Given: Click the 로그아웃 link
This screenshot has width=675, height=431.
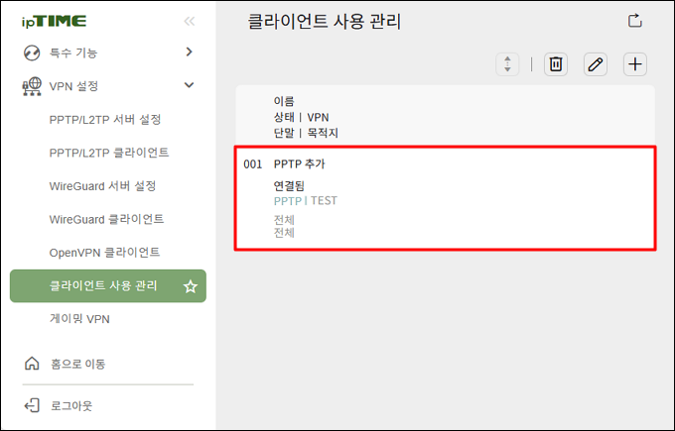Looking at the screenshot, I should (x=71, y=405).
